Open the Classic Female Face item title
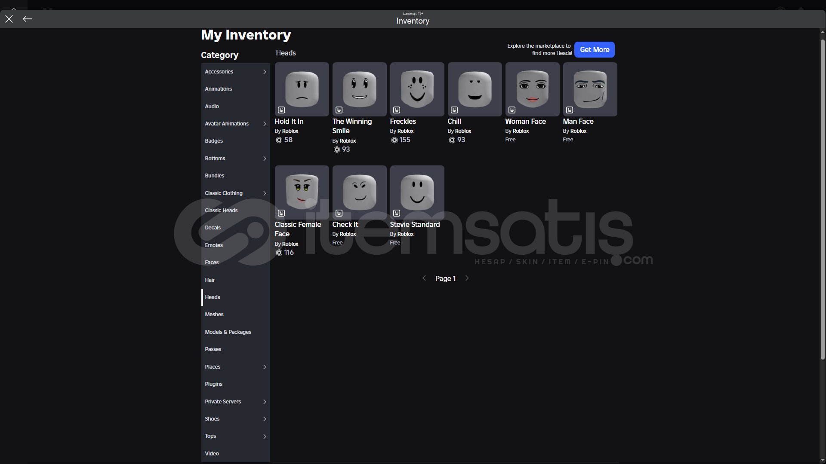The height and width of the screenshot is (464, 826). (298, 229)
